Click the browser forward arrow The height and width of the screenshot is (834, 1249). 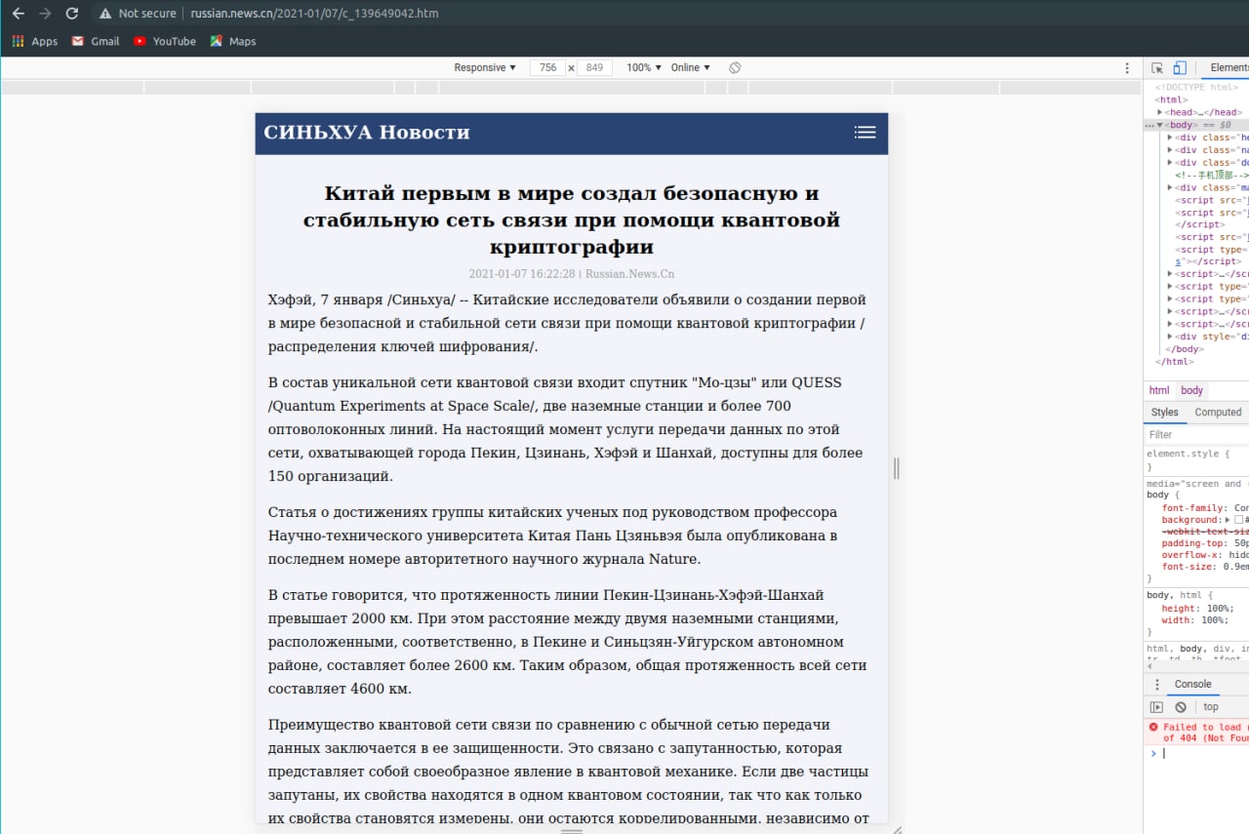pos(45,14)
